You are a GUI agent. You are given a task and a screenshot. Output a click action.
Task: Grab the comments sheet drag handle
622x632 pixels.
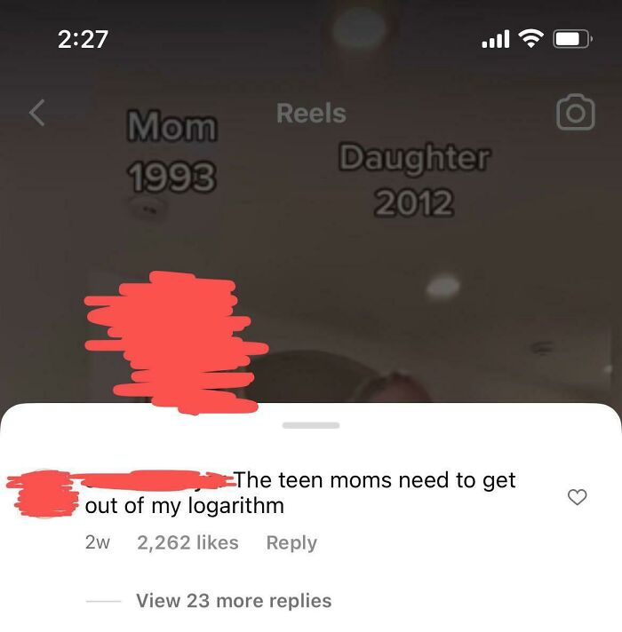[311, 425]
